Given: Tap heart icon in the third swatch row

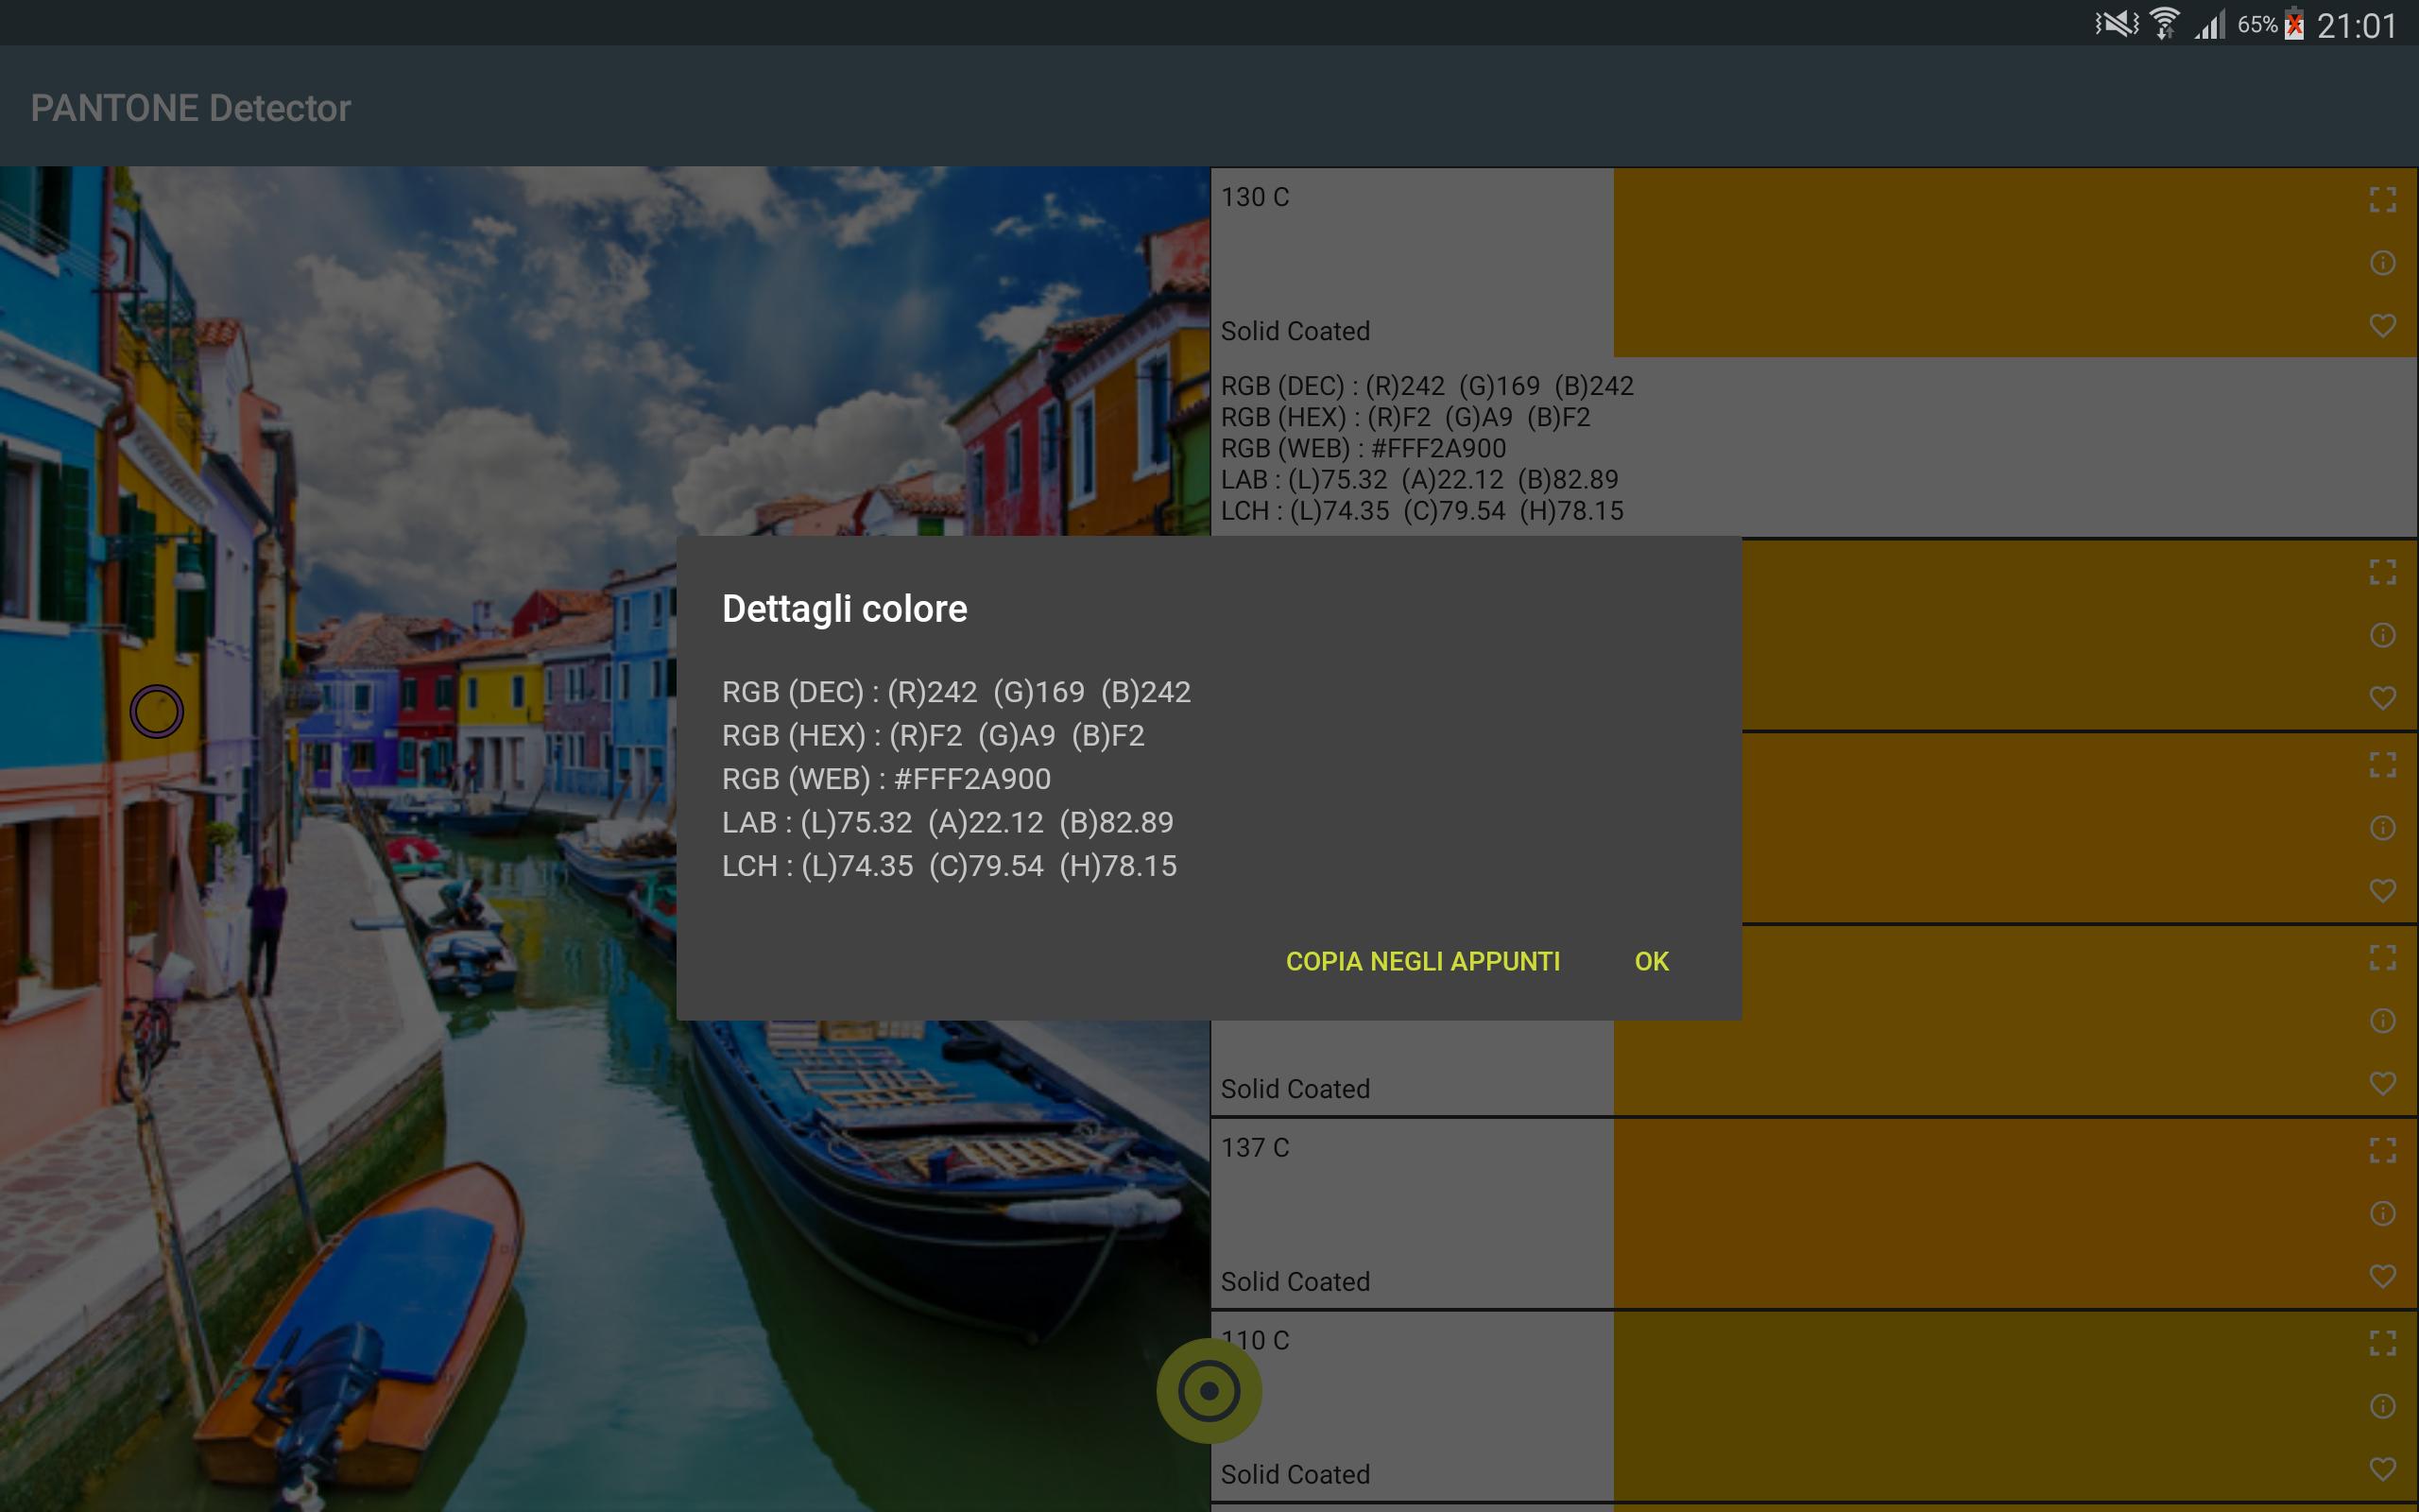Looking at the screenshot, I should point(2382,891).
